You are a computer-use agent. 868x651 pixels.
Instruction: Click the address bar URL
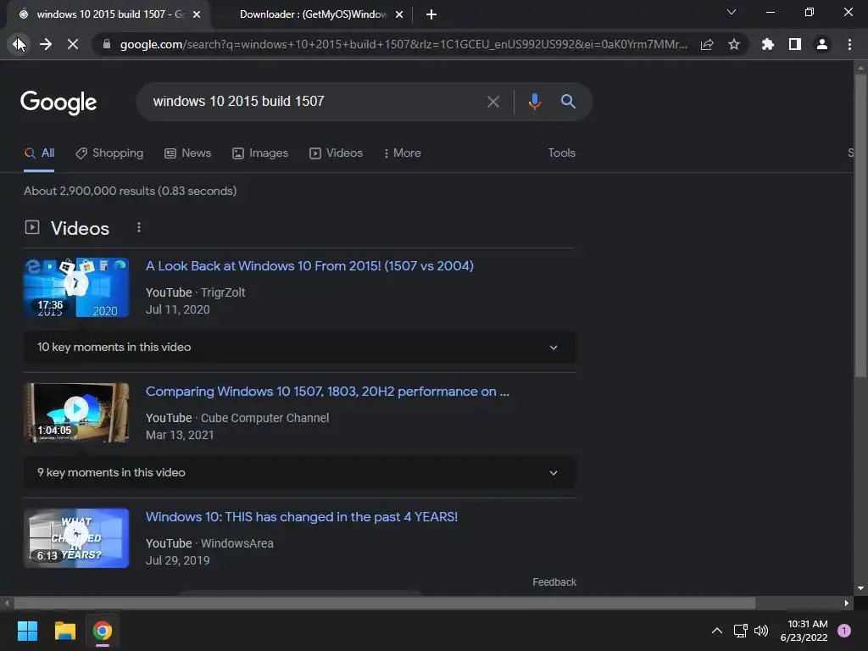(404, 44)
